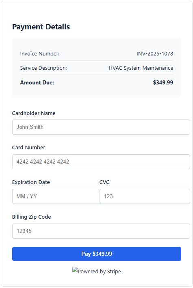Click the HVAC System Maintenance text
Viewport: 193px width, 288px height.
pyautogui.click(x=141, y=68)
